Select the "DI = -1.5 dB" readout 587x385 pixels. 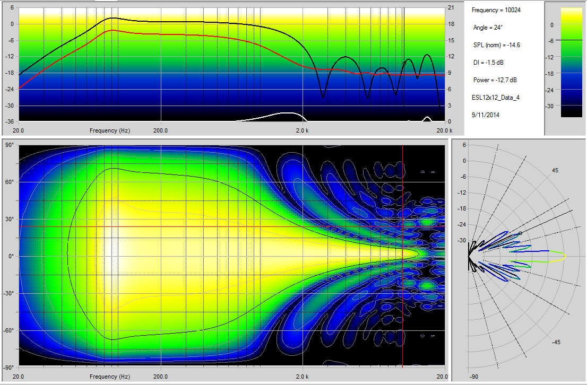coord(488,63)
